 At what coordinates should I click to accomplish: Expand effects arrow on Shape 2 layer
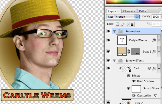[159, 51]
